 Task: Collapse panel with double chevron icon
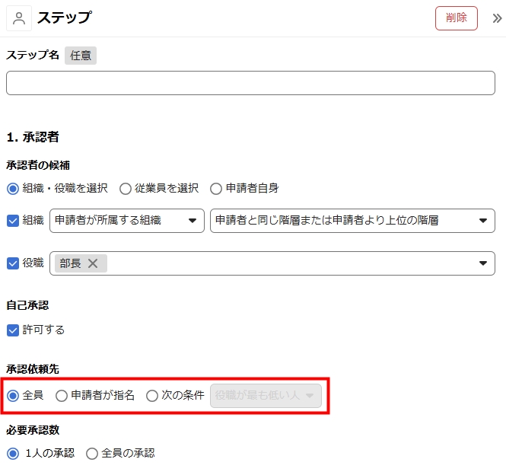(x=497, y=18)
